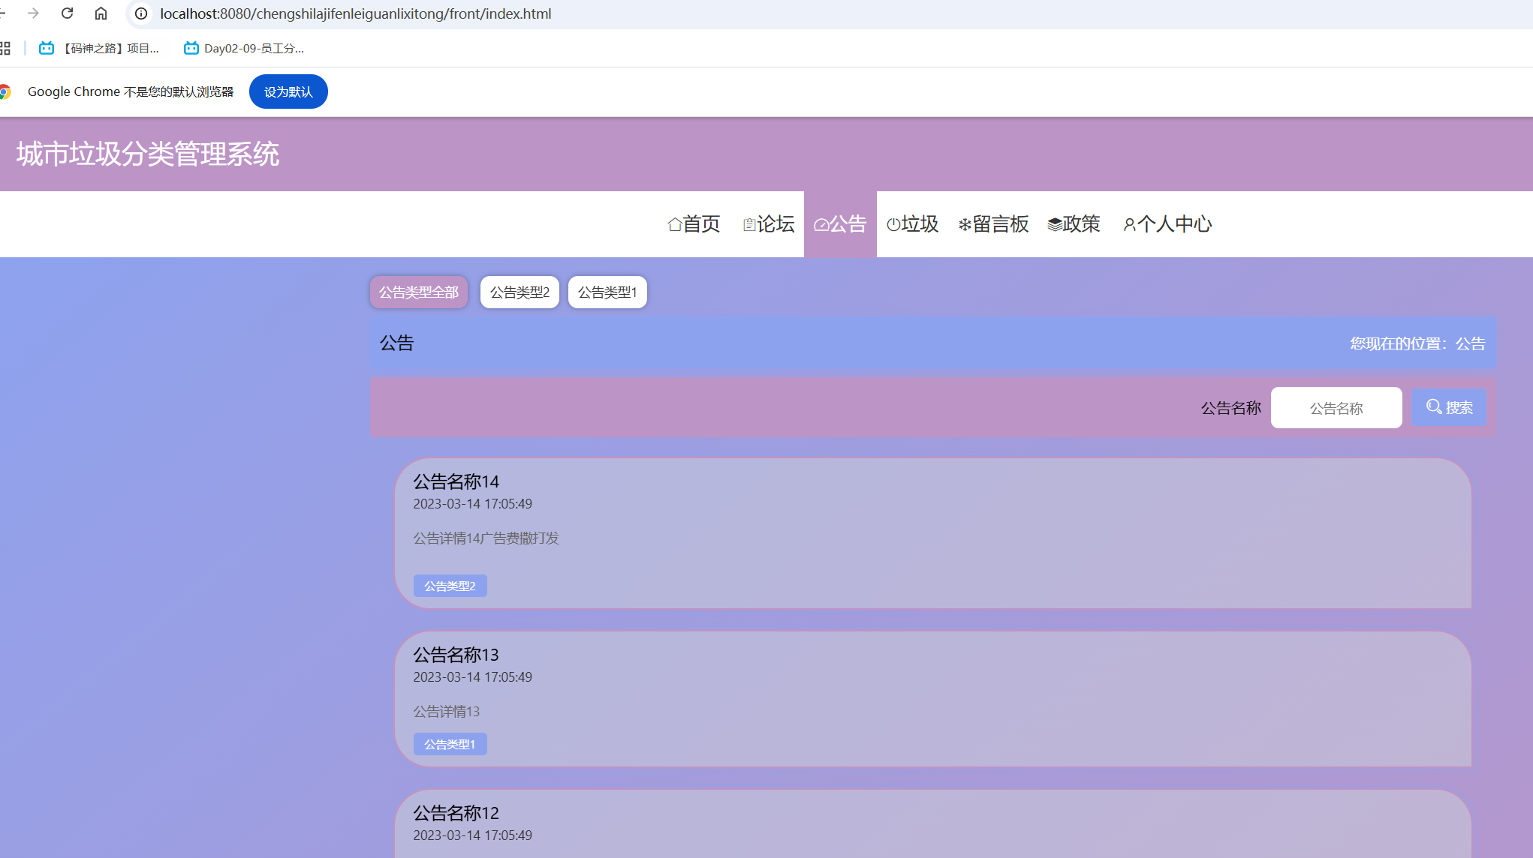The image size is (1533, 858).
Task: Open the 留言板 message board nav item
Action: (x=993, y=223)
